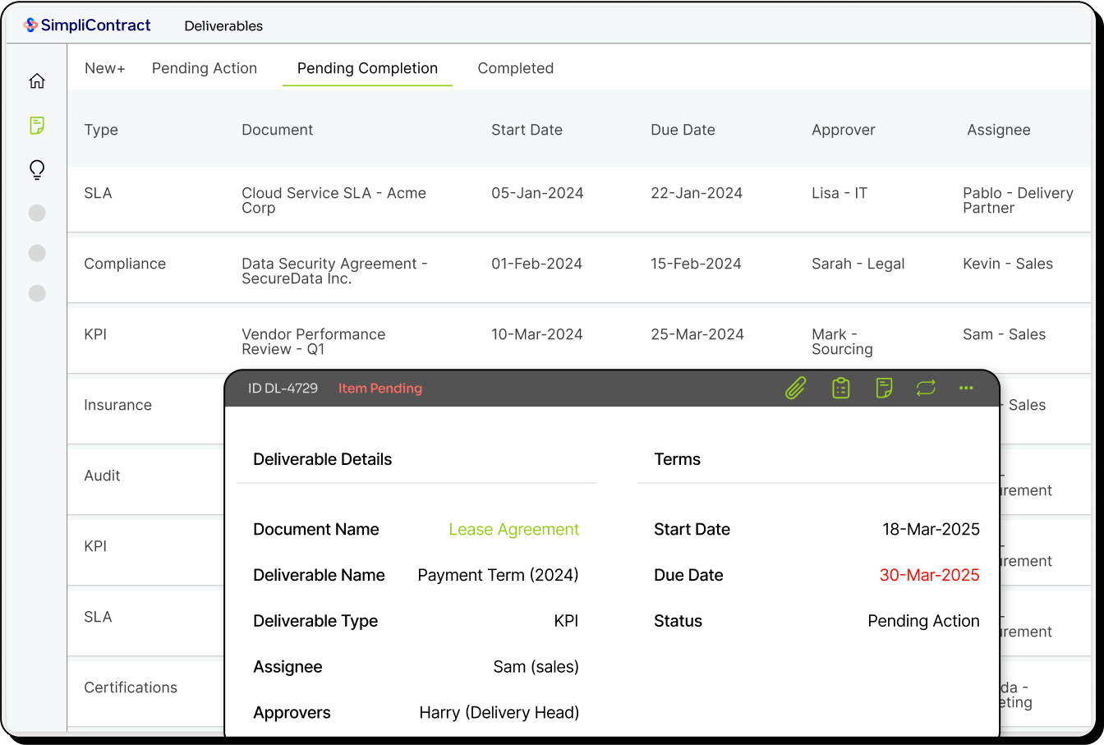Click the clipboard checklist icon on the deliverable card
This screenshot has width=1104, height=745.
point(840,388)
